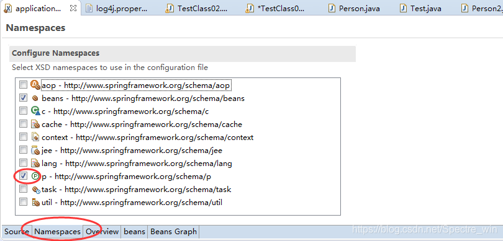Click the Person2 Java file icon

(x=464, y=9)
